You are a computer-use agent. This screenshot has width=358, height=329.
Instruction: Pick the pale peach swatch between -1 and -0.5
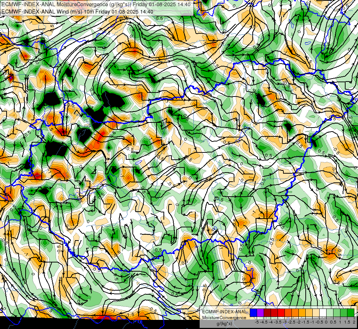tap(316, 313)
